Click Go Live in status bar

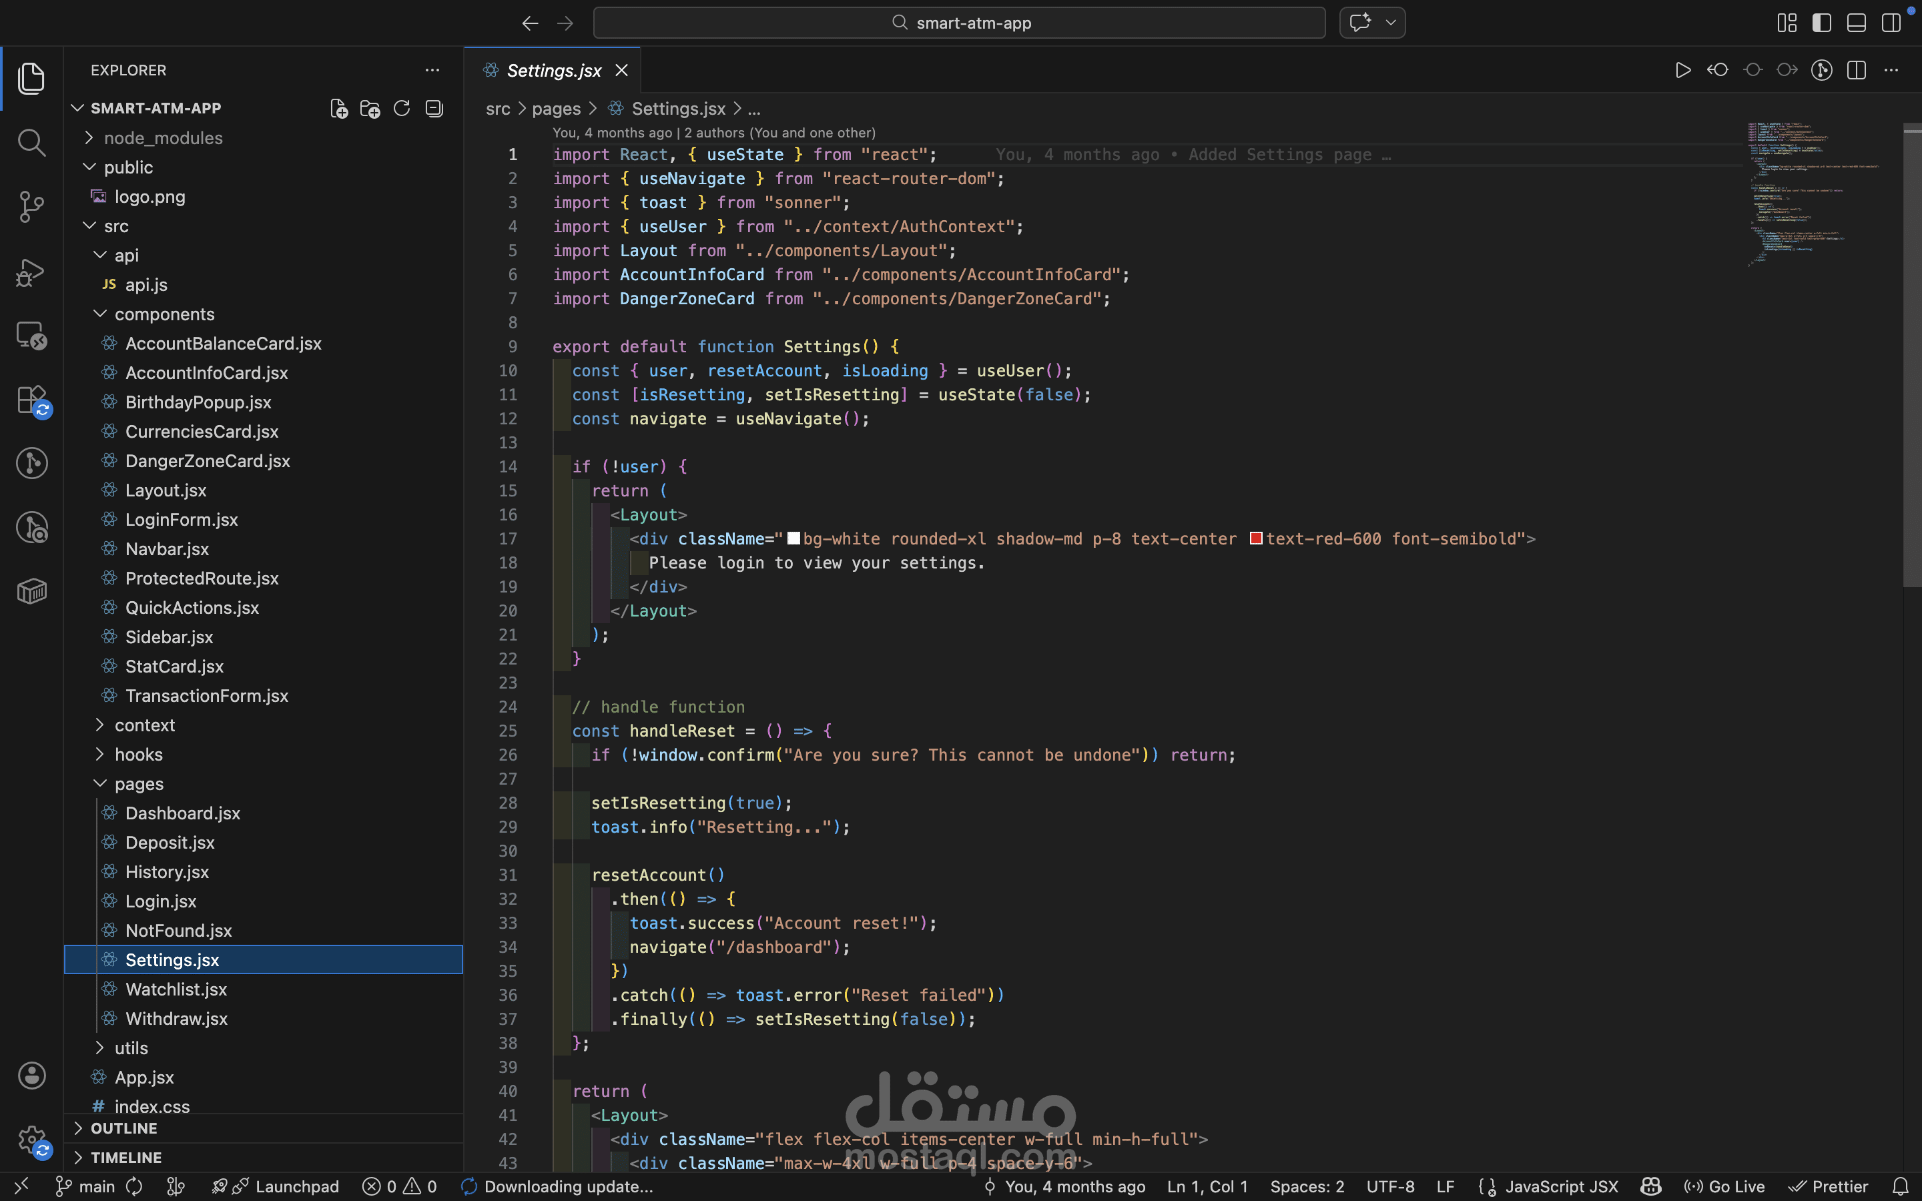click(x=1725, y=1187)
